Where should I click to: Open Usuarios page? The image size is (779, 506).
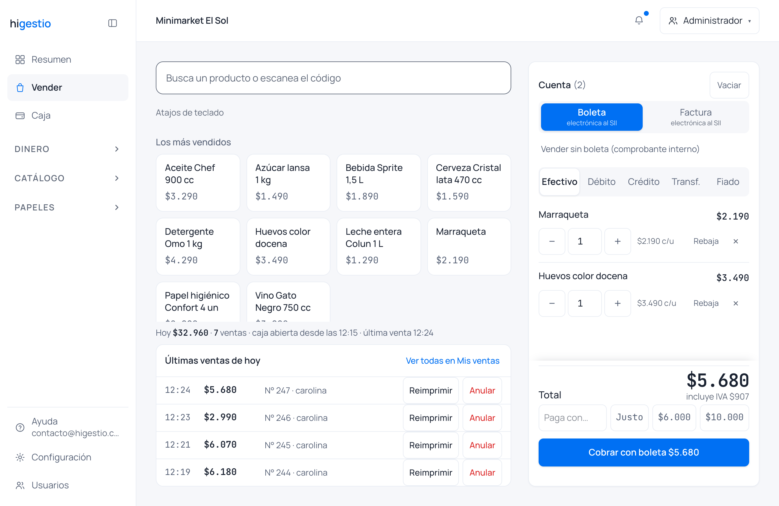coord(68,485)
